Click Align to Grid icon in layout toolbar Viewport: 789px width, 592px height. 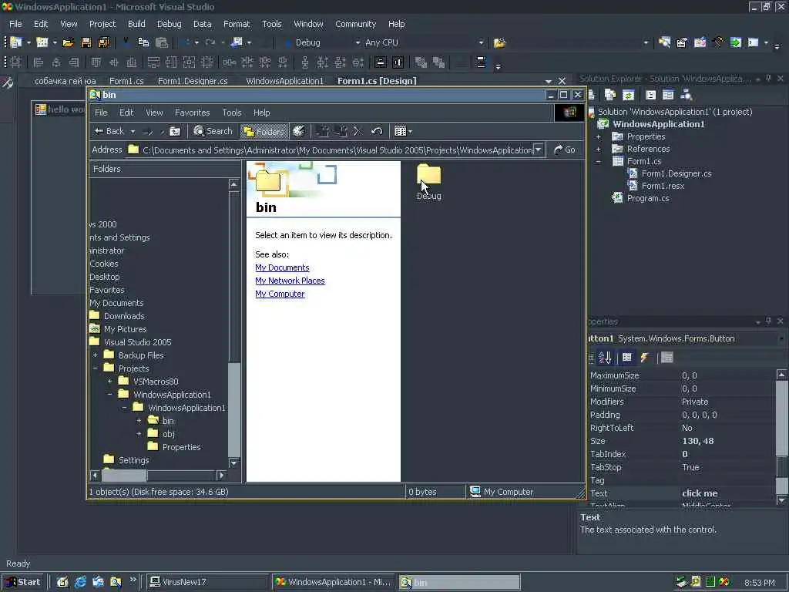click(x=15, y=62)
